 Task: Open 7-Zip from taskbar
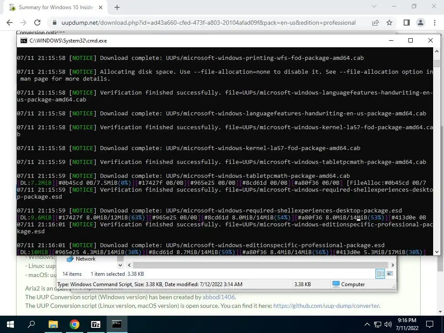click(96, 324)
